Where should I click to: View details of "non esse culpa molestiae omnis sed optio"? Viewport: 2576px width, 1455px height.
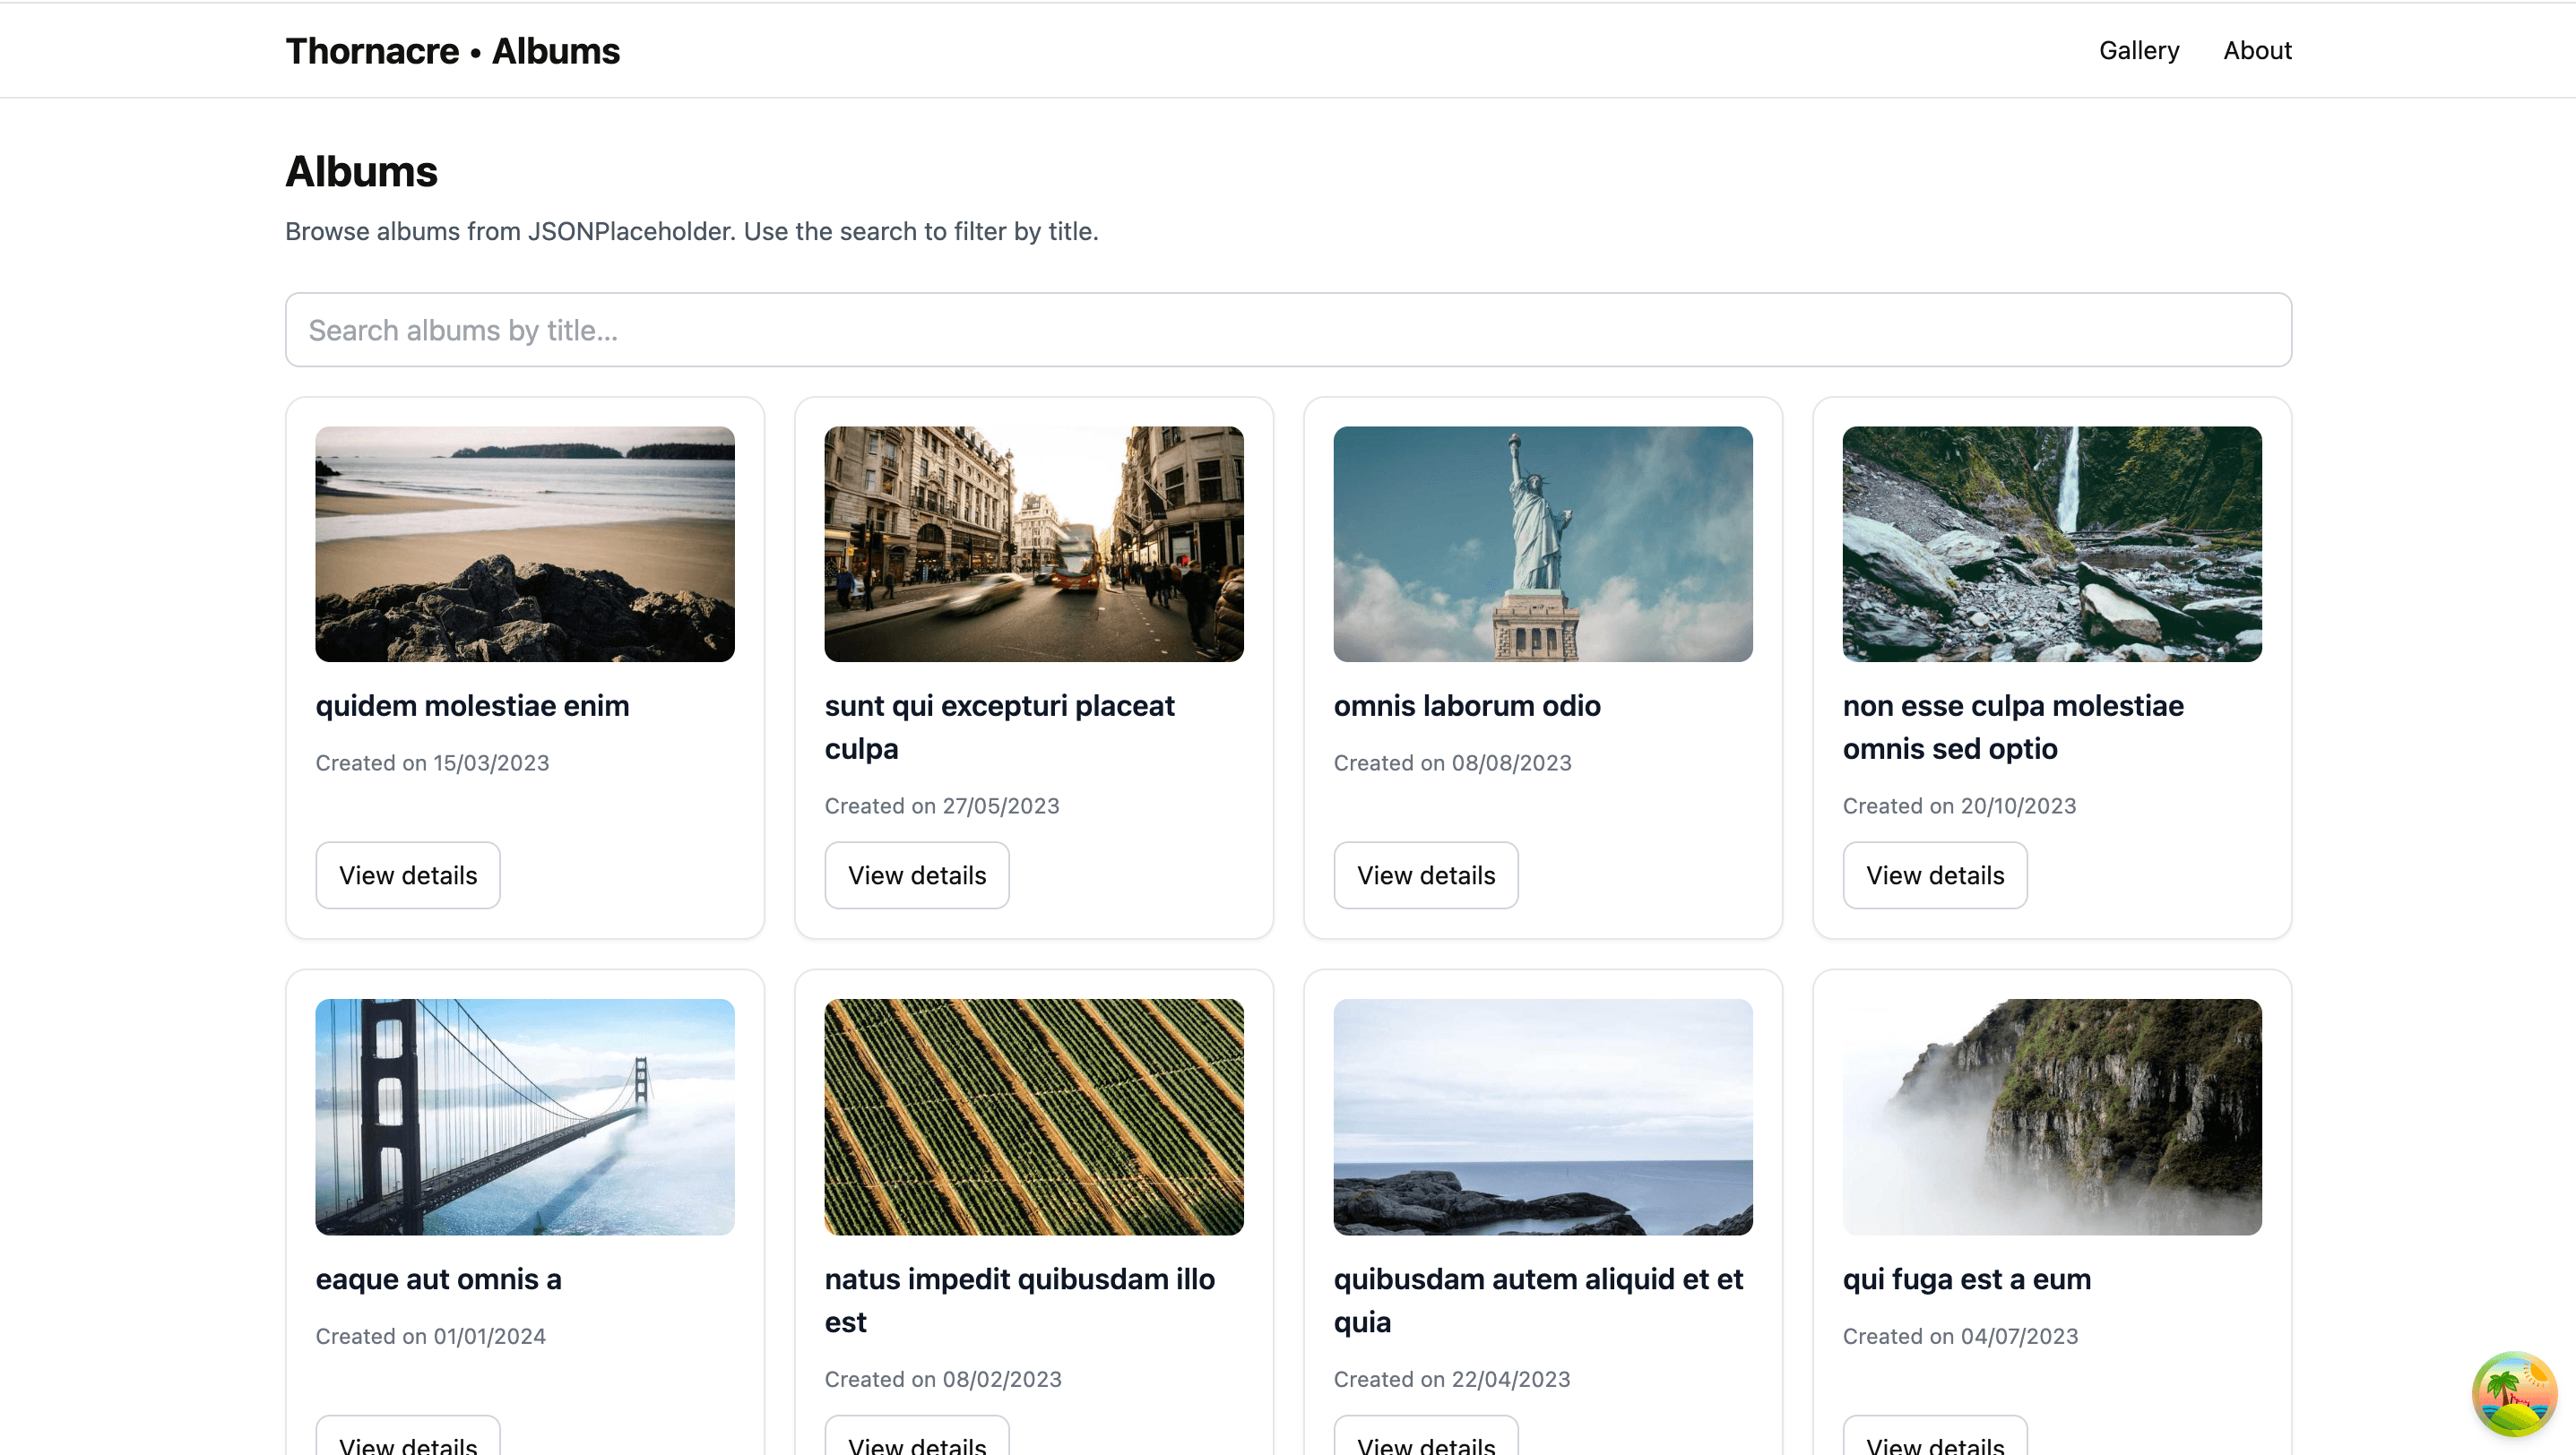(1934, 874)
